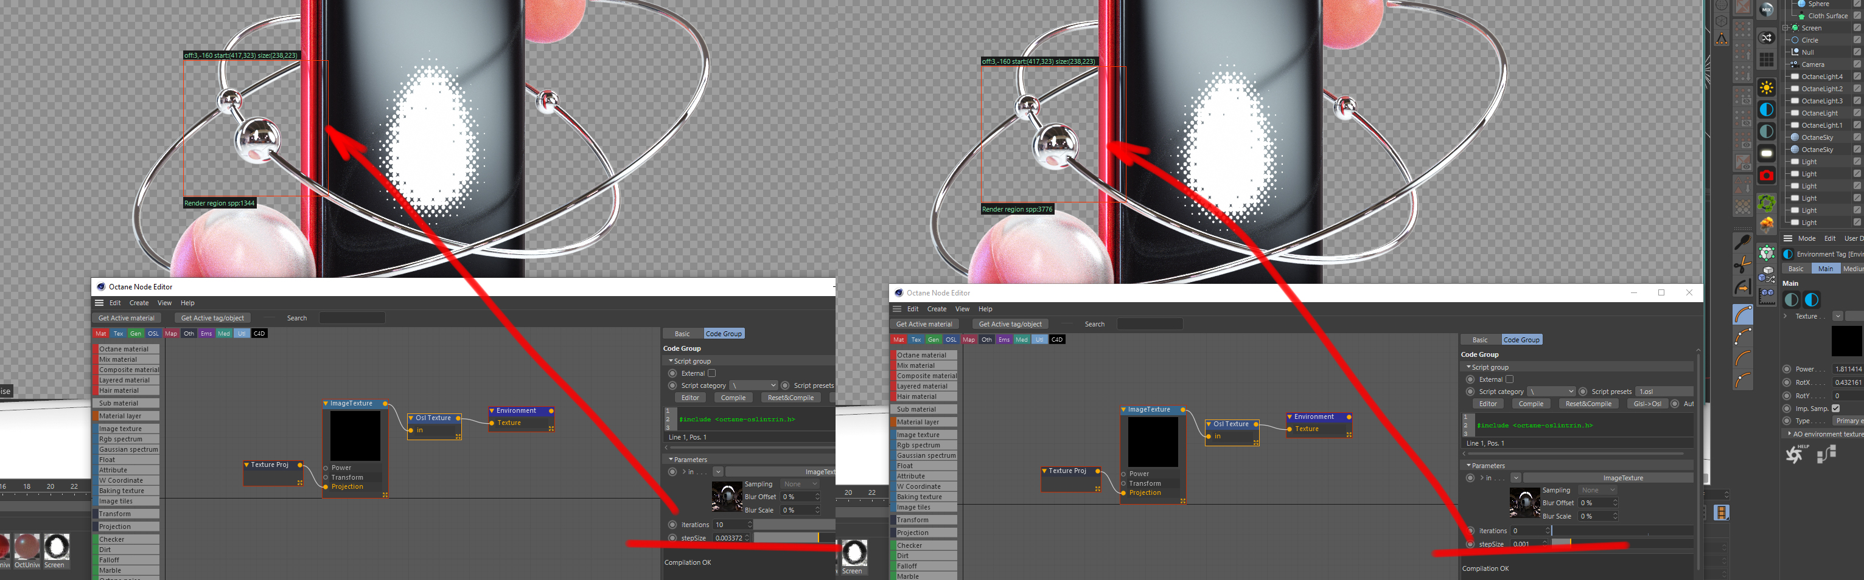Viewport: 1864px width, 580px height.
Task: Open the 'in' parameter dropdown, right editor
Action: 1515,478
